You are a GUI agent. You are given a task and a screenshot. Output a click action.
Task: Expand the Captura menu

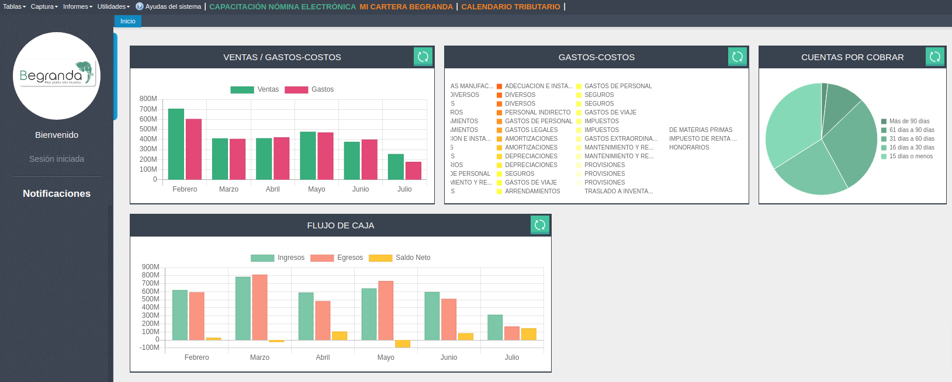point(44,6)
